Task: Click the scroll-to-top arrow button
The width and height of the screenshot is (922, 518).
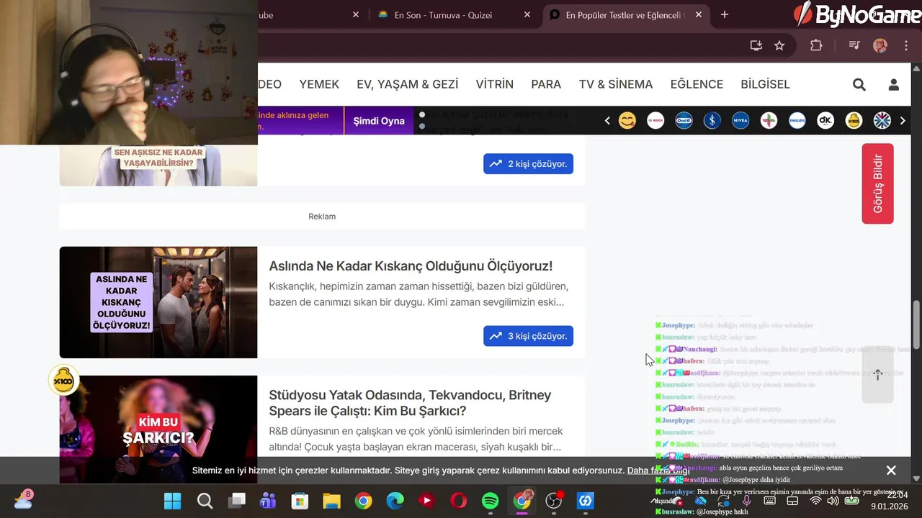Action: [877, 375]
